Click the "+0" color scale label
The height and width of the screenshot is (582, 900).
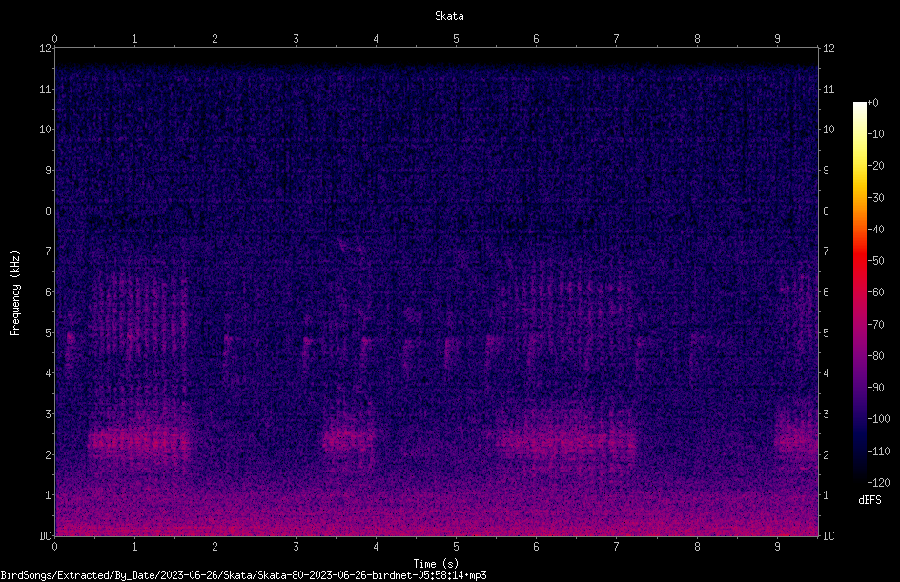873,103
